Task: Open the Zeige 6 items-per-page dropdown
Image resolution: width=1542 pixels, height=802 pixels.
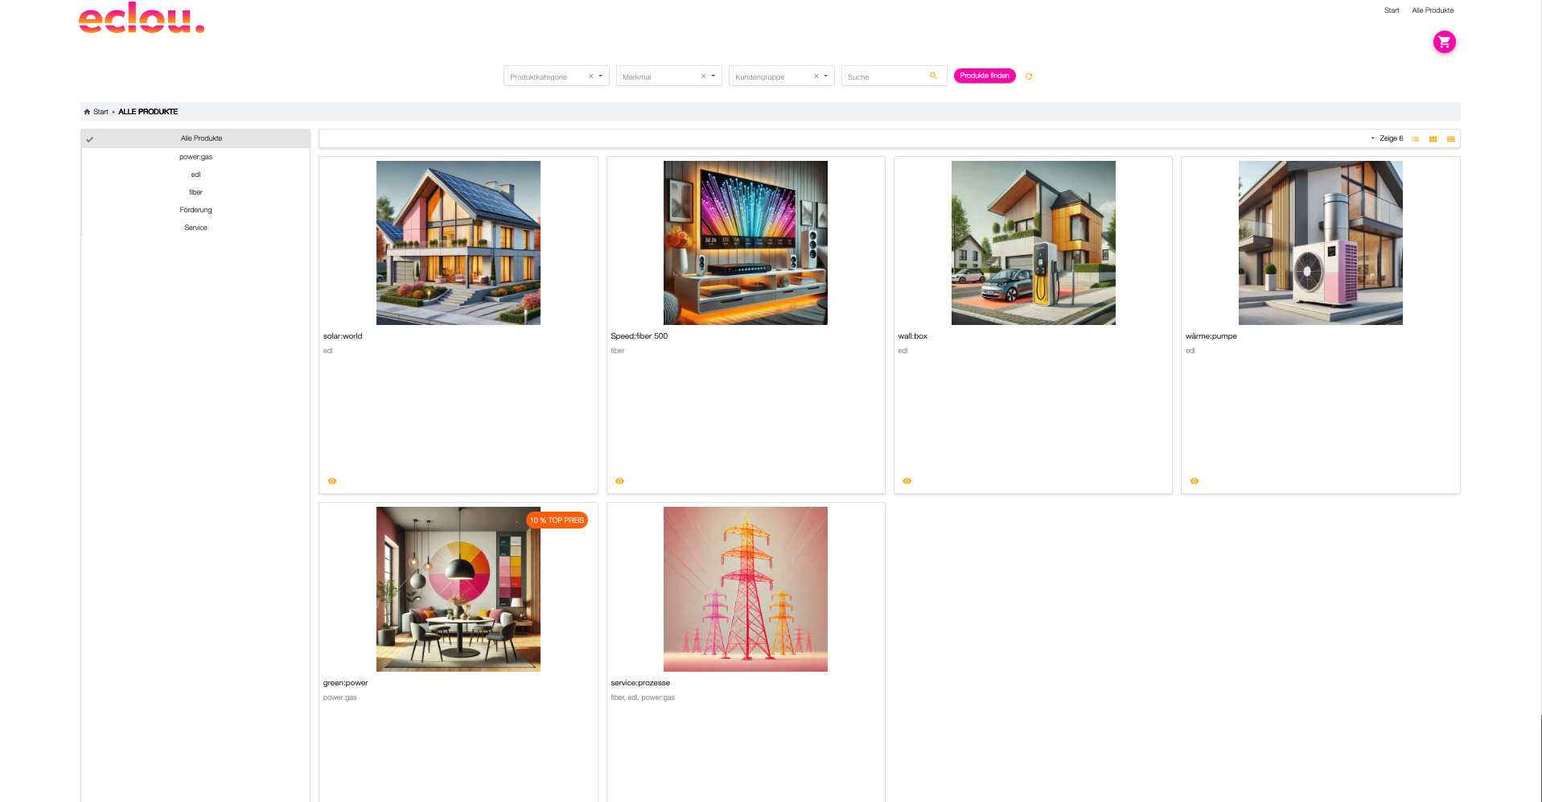Action: click(1387, 138)
